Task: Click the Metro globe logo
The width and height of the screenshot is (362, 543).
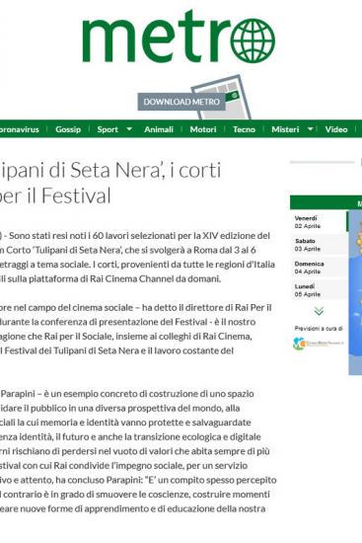Action: [x=179, y=37]
